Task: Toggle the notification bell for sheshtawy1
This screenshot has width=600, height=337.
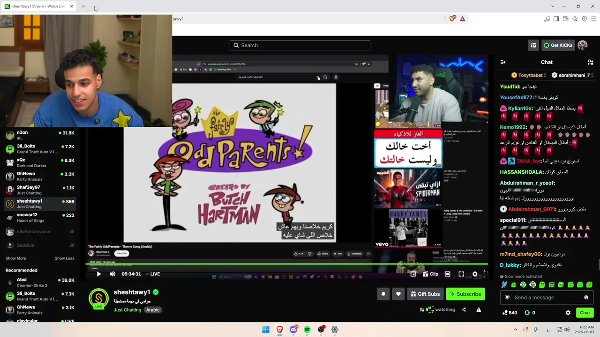Action: 383,294
